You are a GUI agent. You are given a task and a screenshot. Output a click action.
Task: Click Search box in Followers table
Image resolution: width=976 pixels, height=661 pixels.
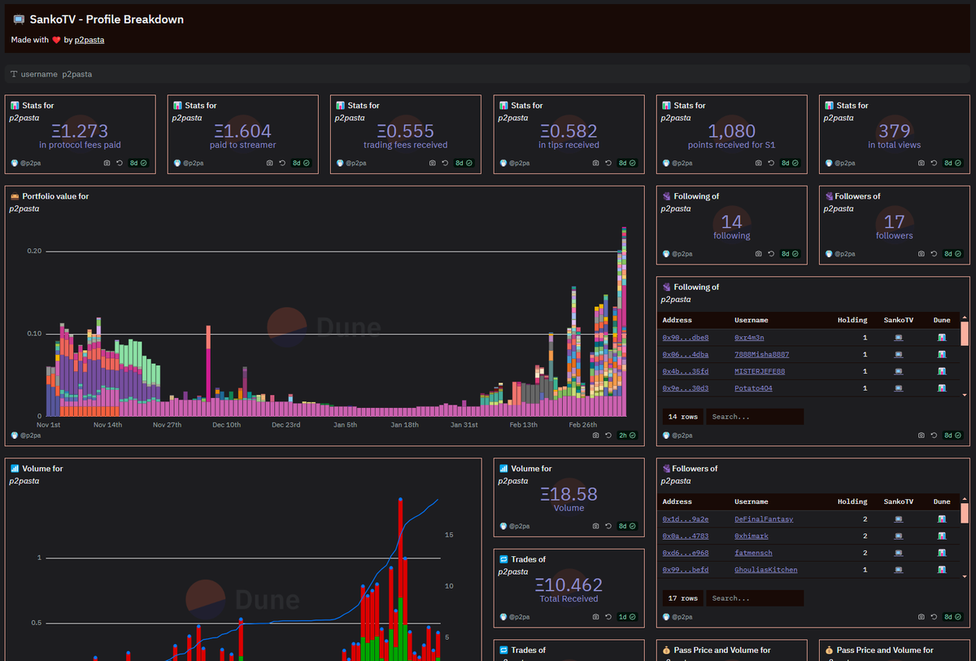coord(755,598)
